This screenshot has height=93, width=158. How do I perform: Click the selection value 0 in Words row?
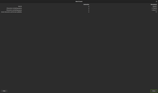pyautogui.click(x=89, y=6)
